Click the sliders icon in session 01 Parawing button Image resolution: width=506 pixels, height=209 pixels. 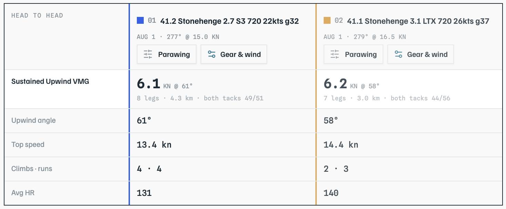click(148, 54)
